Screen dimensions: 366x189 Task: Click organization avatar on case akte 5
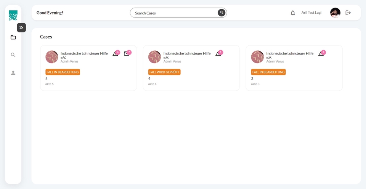[52, 57]
